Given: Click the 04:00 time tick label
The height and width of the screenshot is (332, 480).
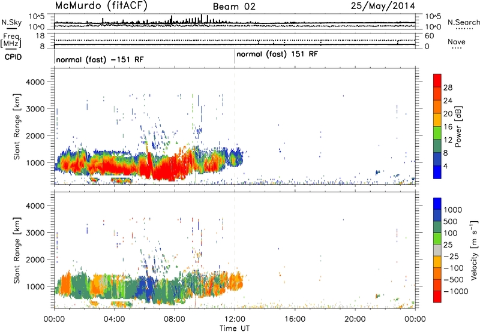Looking at the screenshot, I should (115, 319).
